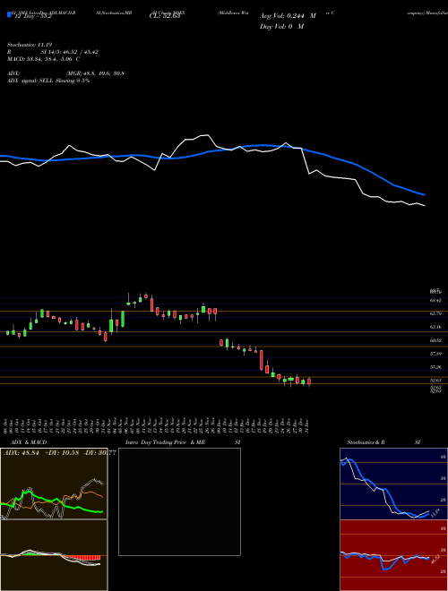Screen dimensions: 448x591
Task: Click the 57.89 price axis label
Action: [x=435, y=354]
